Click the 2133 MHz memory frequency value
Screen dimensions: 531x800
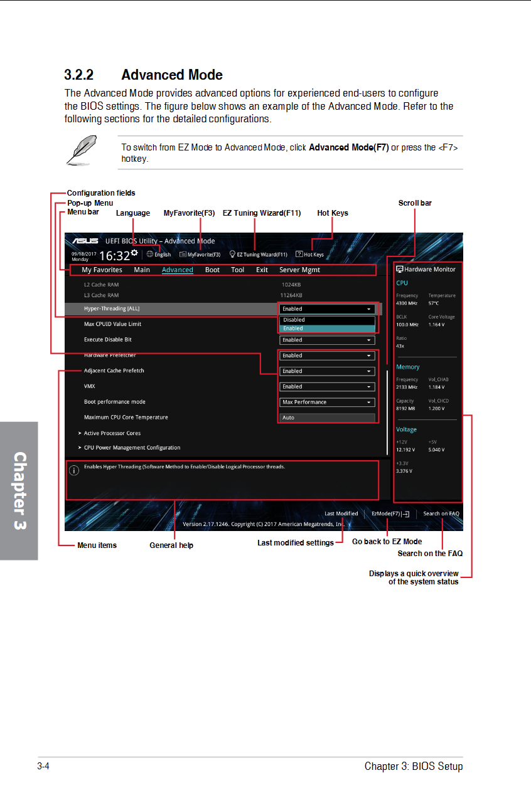(x=407, y=387)
